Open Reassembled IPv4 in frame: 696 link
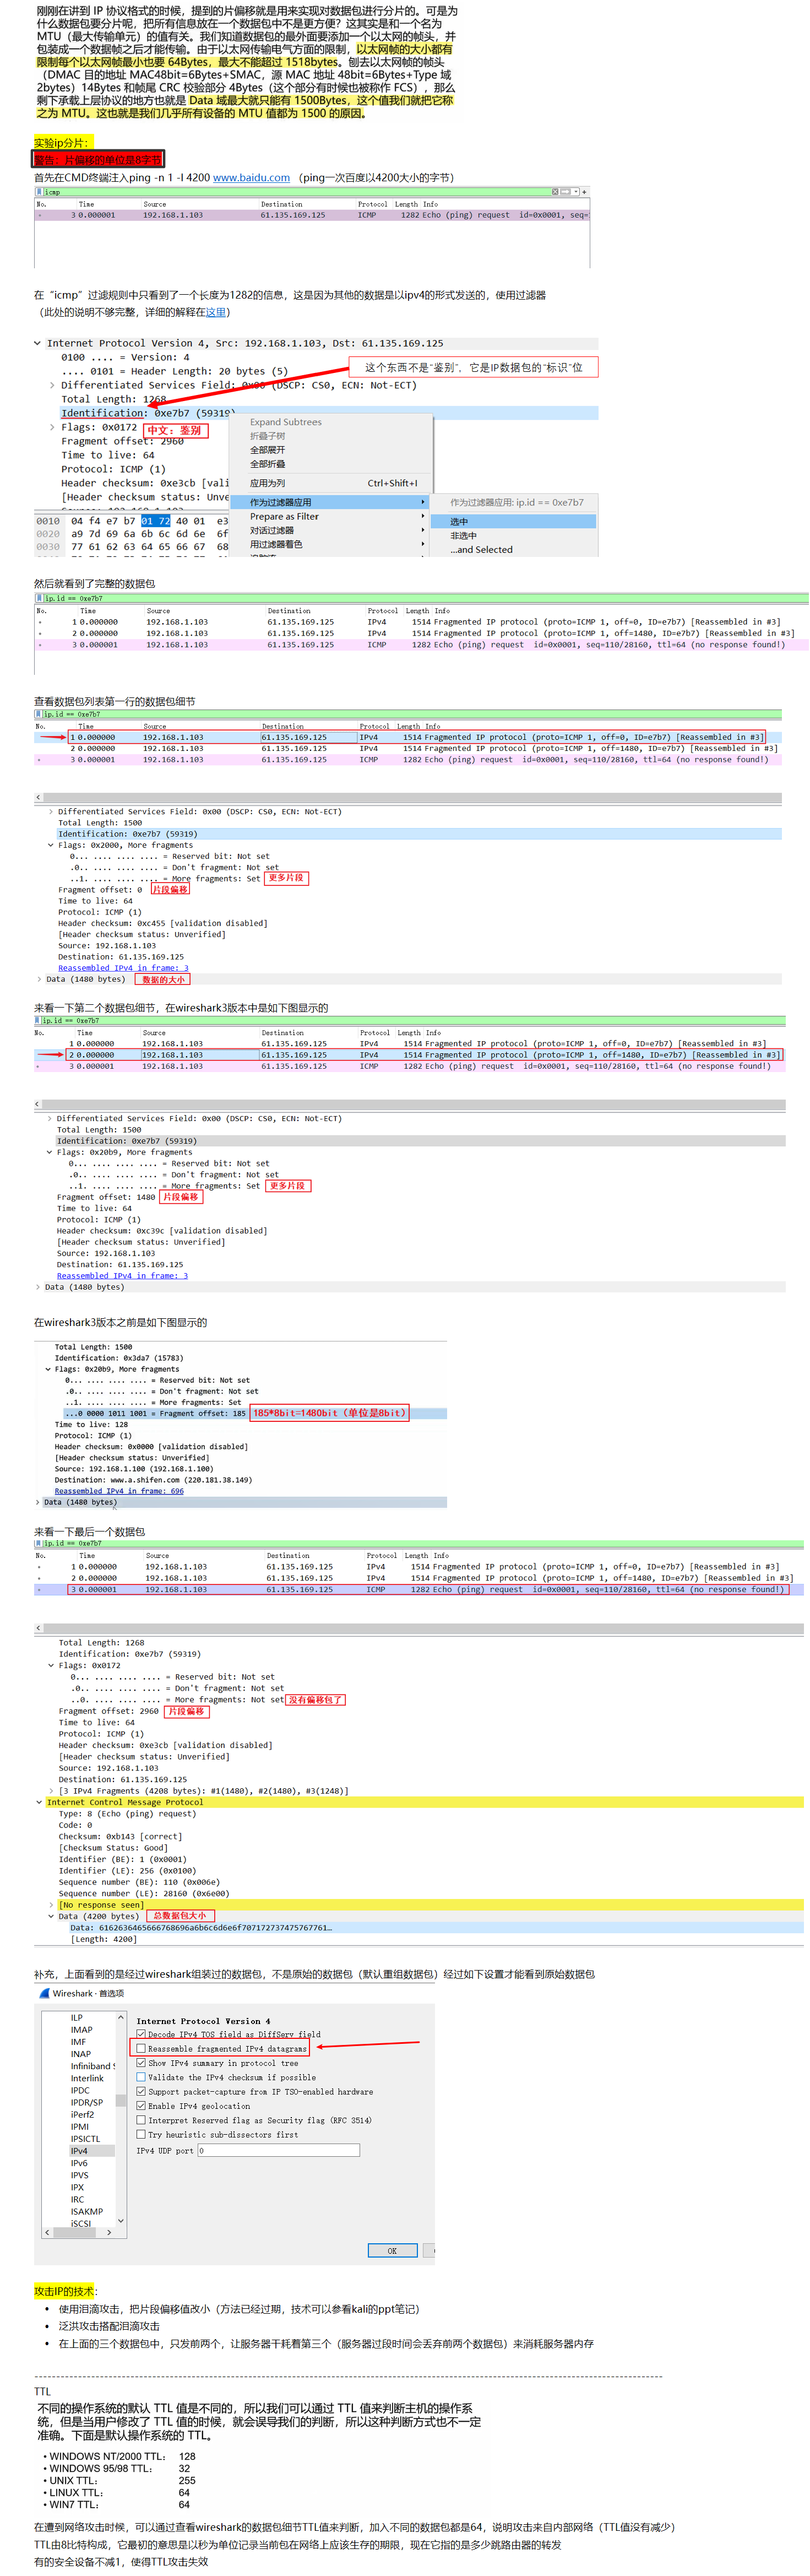Image resolution: width=810 pixels, height=2576 pixels. [119, 1491]
